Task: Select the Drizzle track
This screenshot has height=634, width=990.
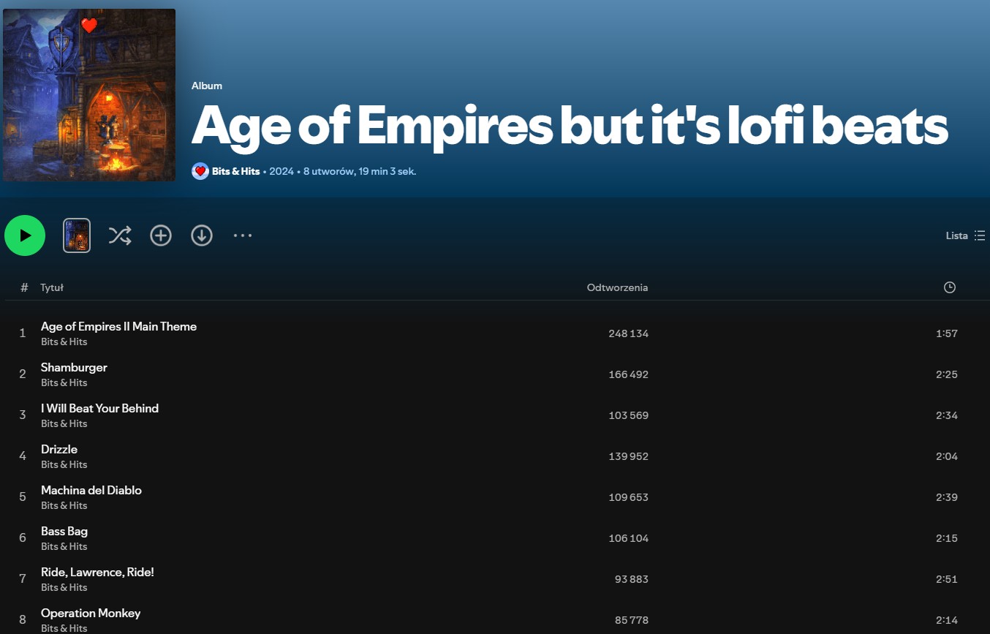Action: (x=495, y=456)
